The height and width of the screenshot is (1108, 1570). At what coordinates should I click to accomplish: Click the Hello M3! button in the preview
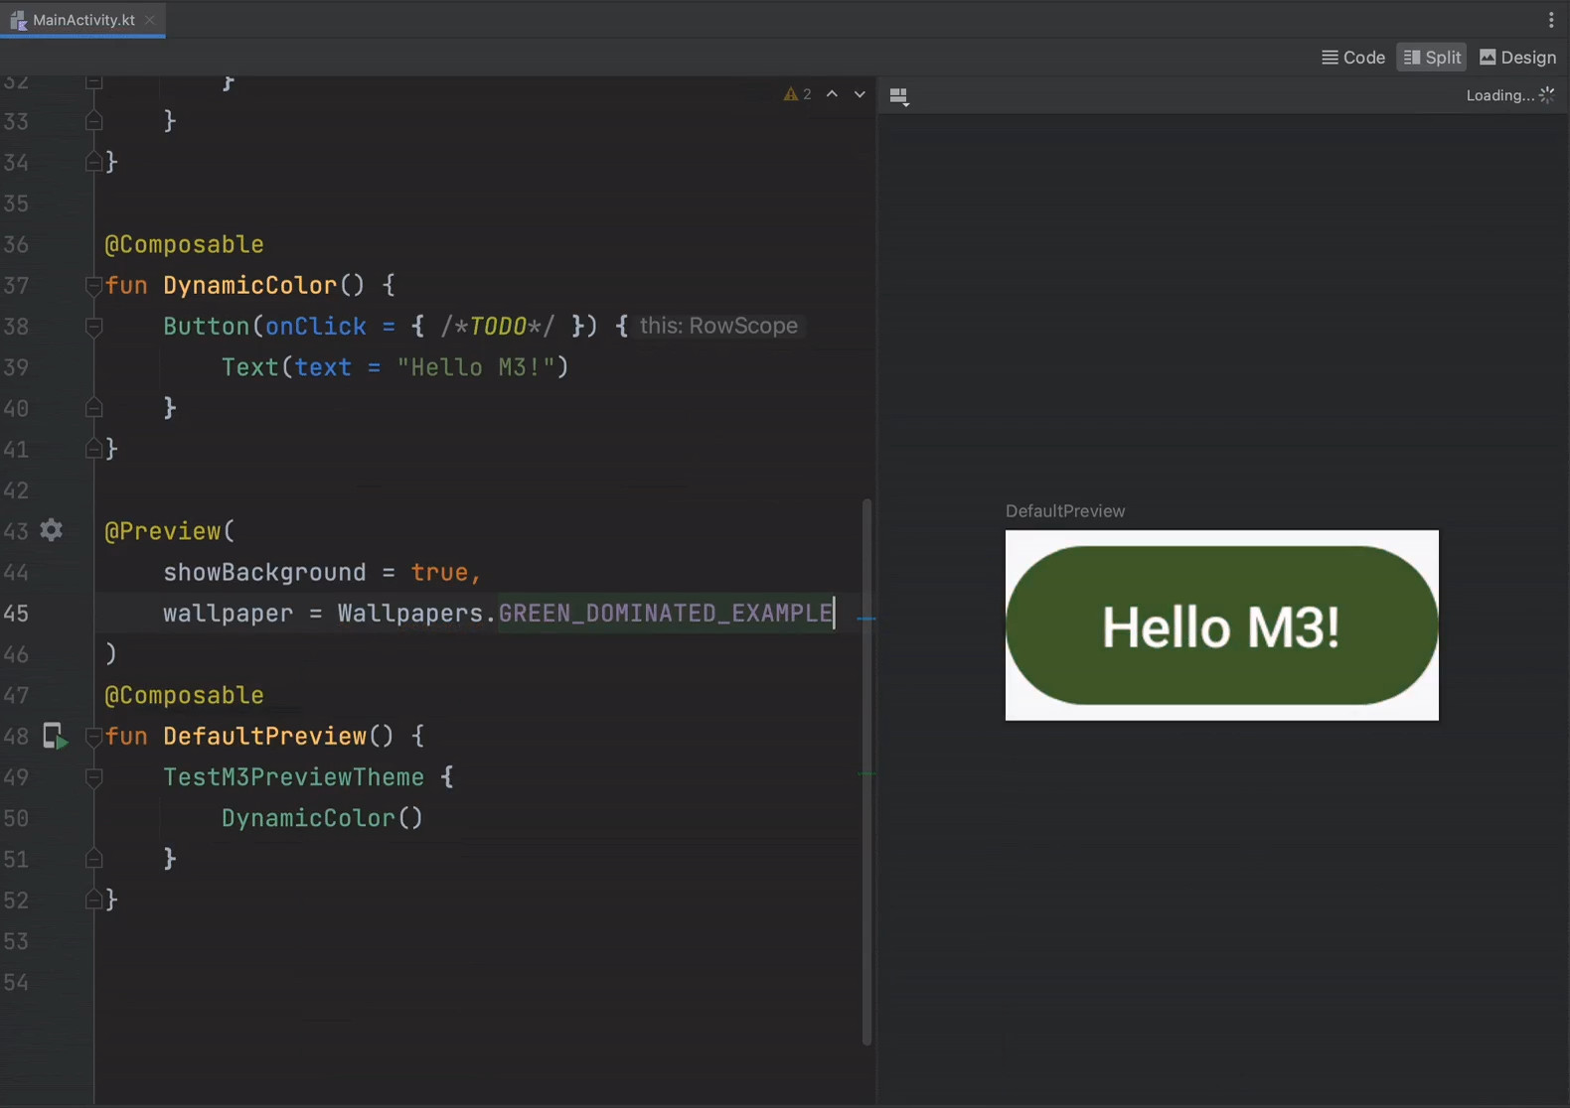tap(1221, 625)
